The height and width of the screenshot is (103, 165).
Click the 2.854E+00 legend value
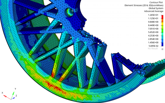pyautogui.click(x=153, y=39)
